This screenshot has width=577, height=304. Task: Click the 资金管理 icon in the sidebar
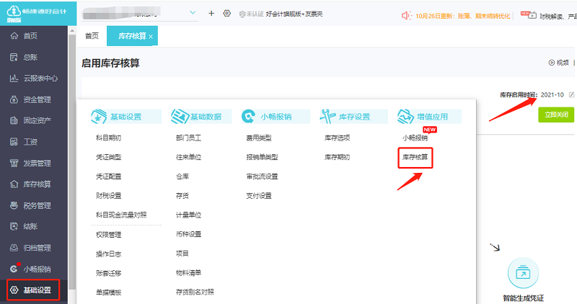coord(14,99)
